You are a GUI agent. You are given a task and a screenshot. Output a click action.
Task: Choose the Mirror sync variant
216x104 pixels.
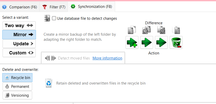pyautogui.click(x=19, y=35)
